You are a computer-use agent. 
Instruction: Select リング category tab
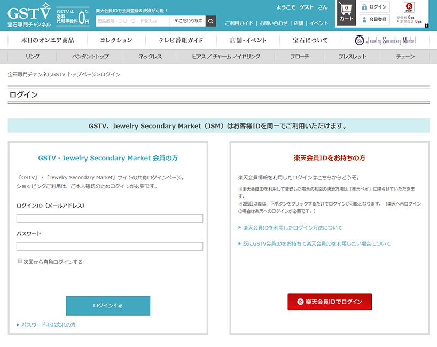33,57
